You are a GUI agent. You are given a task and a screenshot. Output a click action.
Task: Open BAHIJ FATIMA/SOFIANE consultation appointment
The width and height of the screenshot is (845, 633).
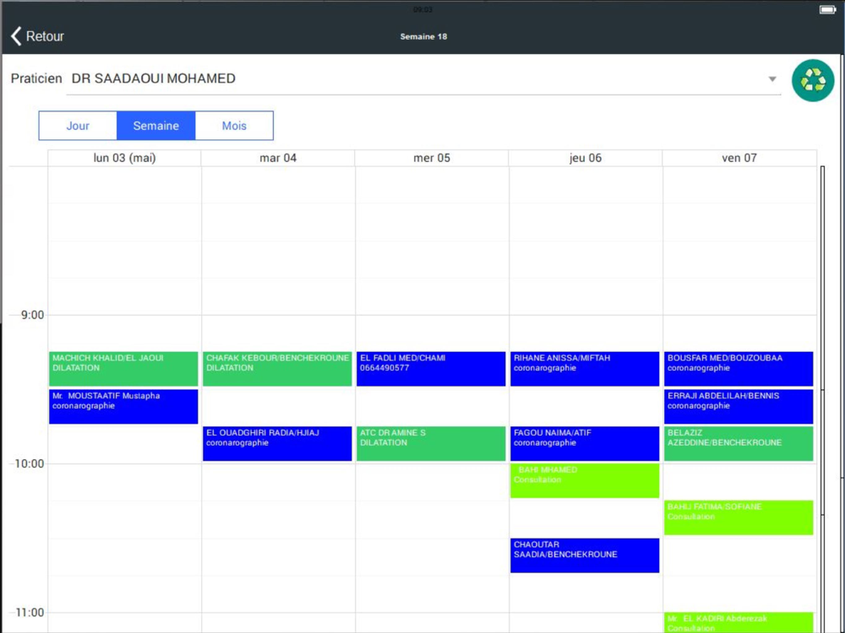(x=739, y=518)
